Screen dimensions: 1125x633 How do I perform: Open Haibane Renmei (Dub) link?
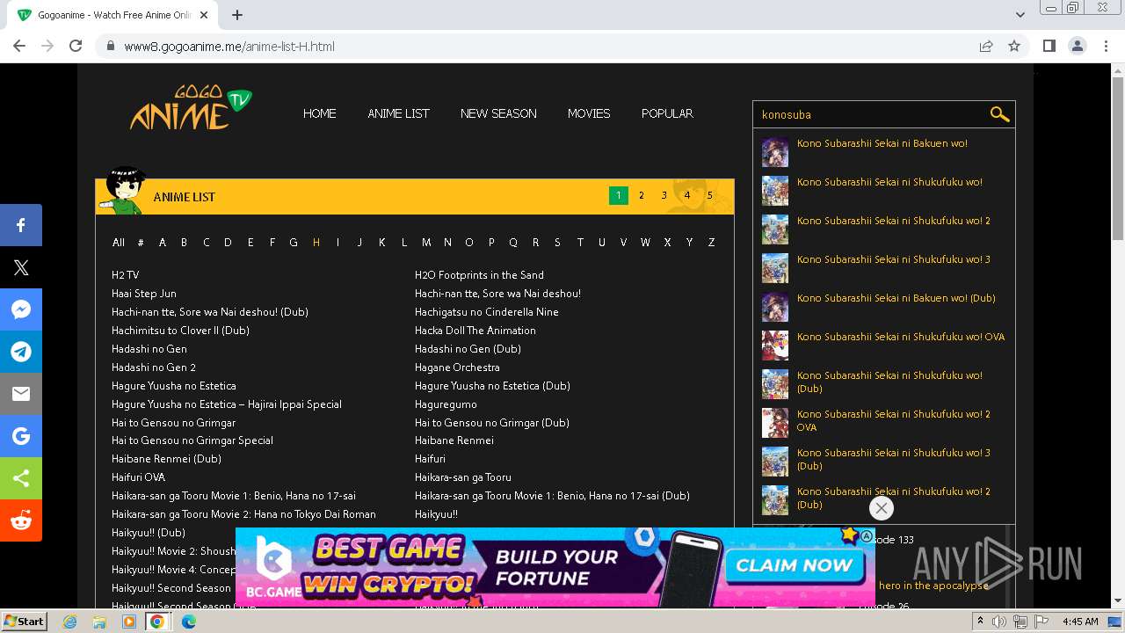tap(166, 459)
